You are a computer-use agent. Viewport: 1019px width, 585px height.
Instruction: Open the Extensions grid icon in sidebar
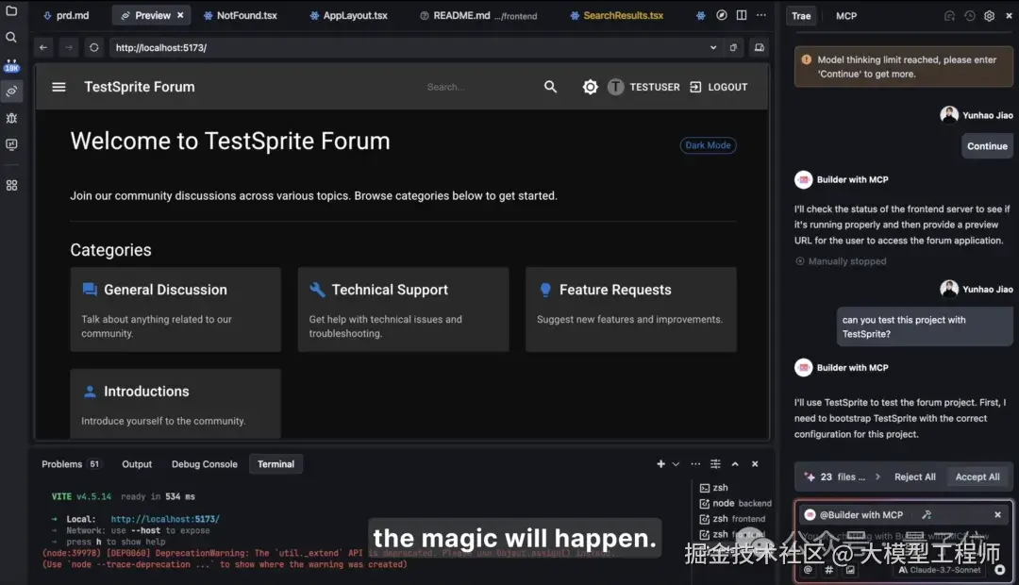click(x=11, y=185)
